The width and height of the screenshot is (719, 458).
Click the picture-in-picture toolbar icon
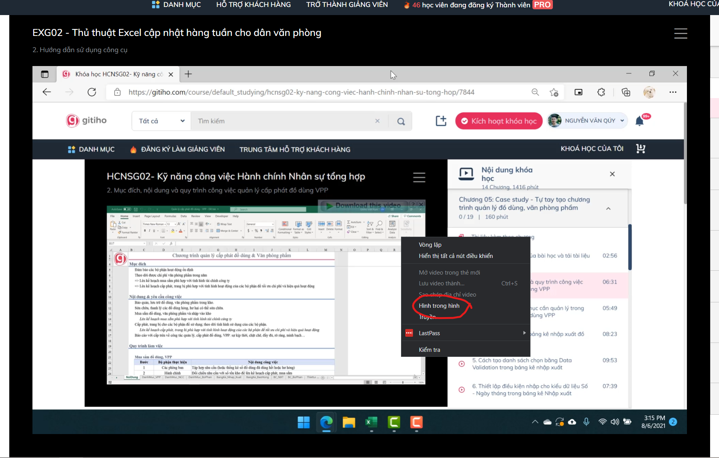click(x=578, y=92)
